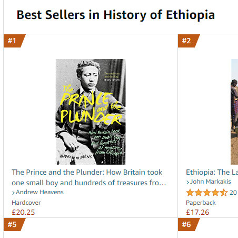Screen dimensions: 238x238
Task: Open The Prince and the Plunder book cover
Action: pyautogui.click(x=91, y=112)
